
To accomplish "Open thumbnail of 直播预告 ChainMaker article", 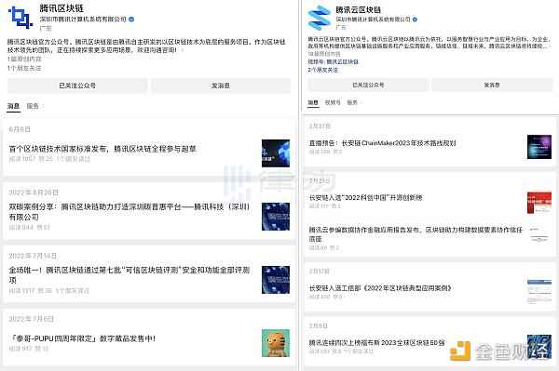I will click(x=539, y=147).
